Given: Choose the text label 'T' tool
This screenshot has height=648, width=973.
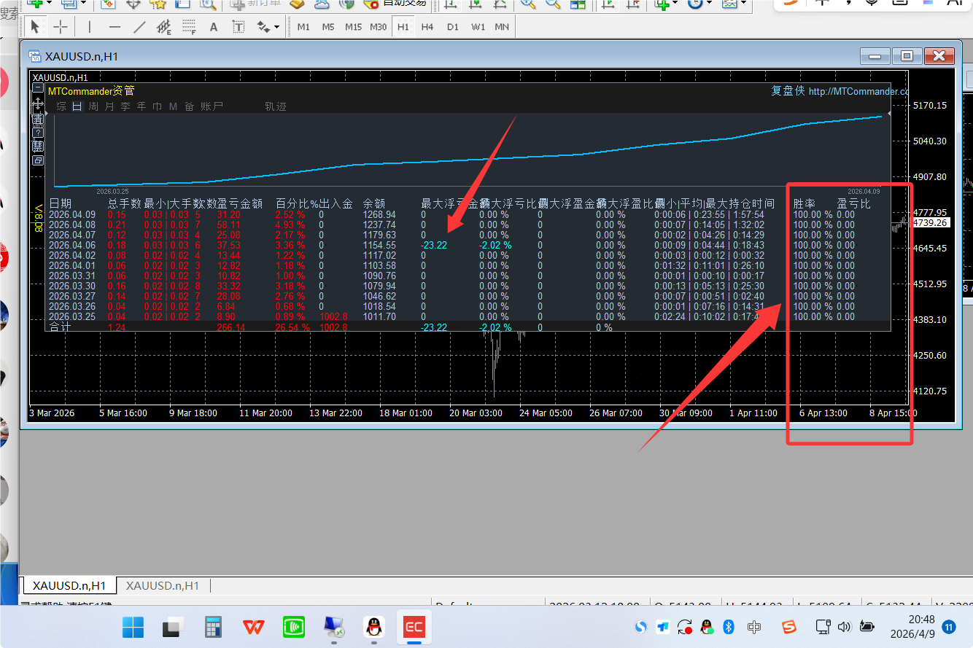Looking at the screenshot, I should click(x=239, y=27).
